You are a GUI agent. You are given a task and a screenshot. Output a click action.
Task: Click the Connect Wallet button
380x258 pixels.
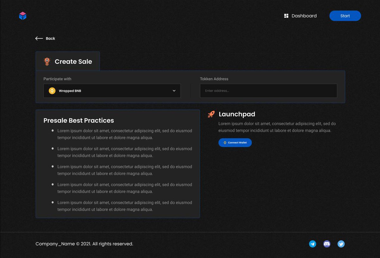coord(235,143)
